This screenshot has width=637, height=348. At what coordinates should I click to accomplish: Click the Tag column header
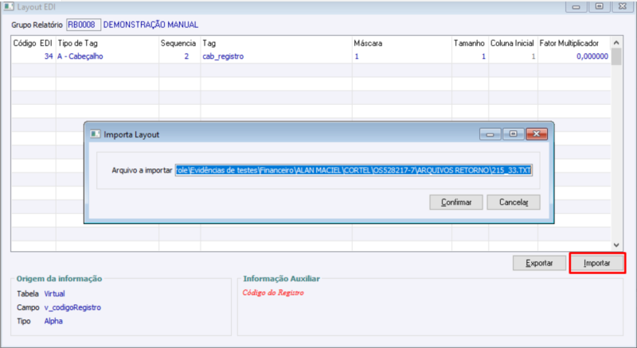coord(276,43)
